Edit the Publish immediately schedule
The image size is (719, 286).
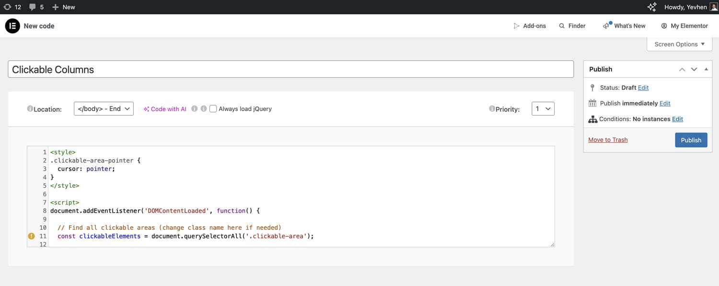[x=665, y=103]
